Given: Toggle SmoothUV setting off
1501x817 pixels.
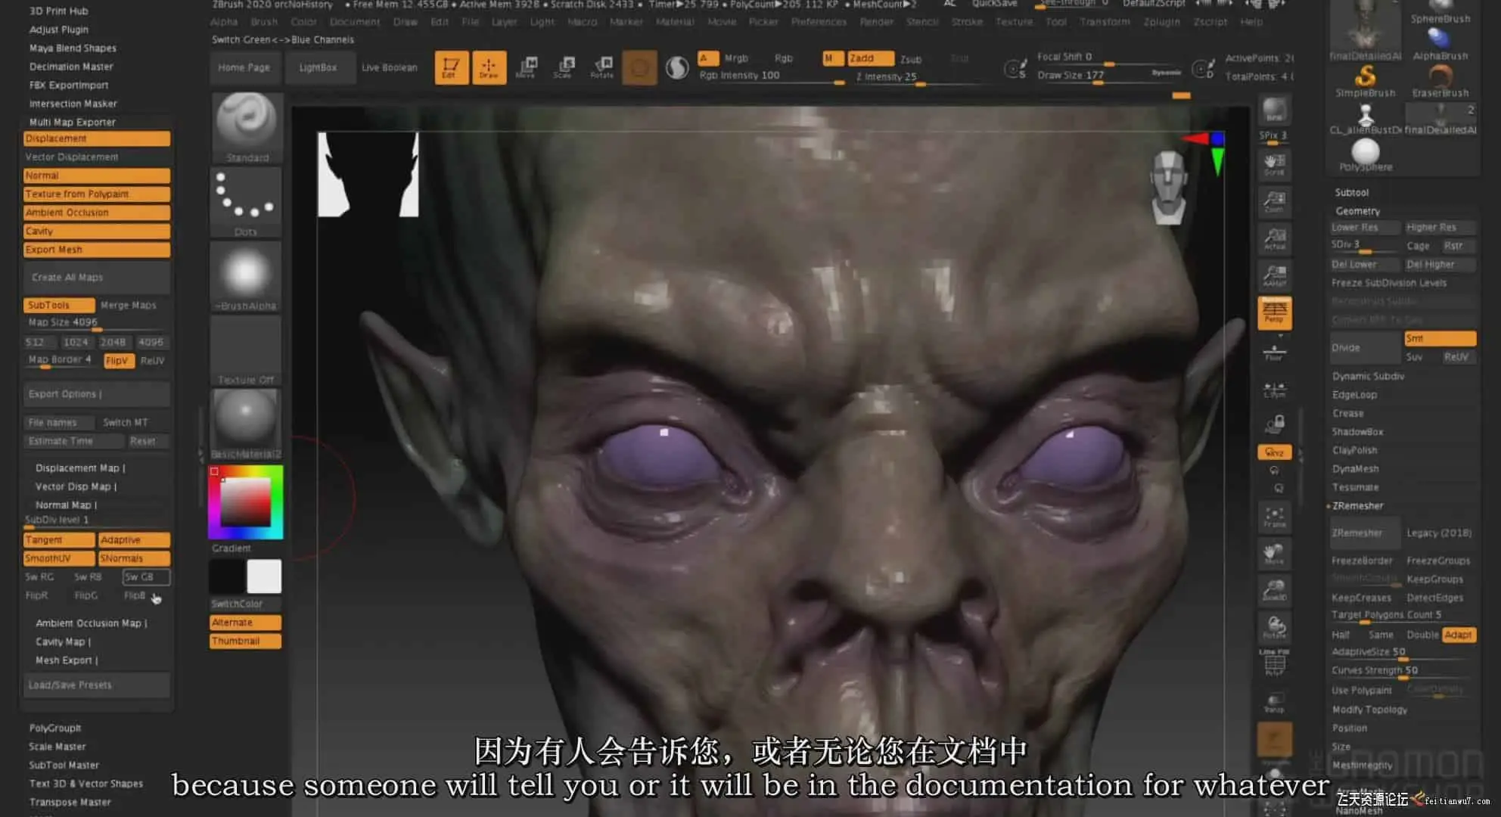Looking at the screenshot, I should pos(58,558).
